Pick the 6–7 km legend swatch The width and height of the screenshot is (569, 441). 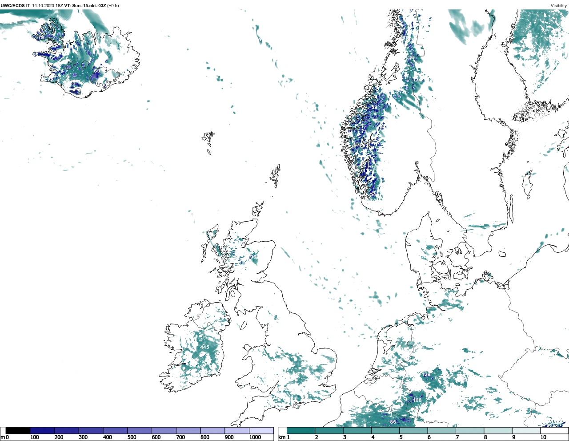click(441, 430)
